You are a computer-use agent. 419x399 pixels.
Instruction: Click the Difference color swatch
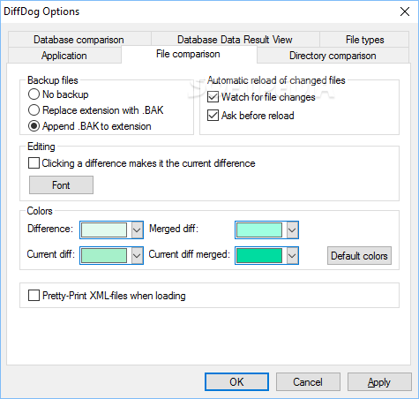click(104, 230)
